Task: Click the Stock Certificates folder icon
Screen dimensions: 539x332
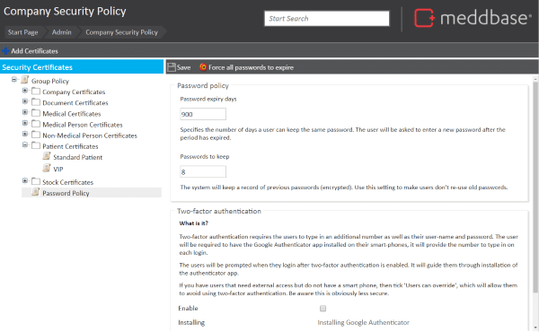Action: (x=36, y=181)
